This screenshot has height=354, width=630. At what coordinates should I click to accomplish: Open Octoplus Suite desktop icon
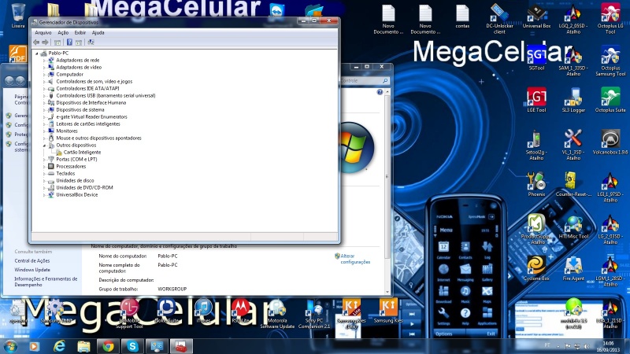[610, 101]
